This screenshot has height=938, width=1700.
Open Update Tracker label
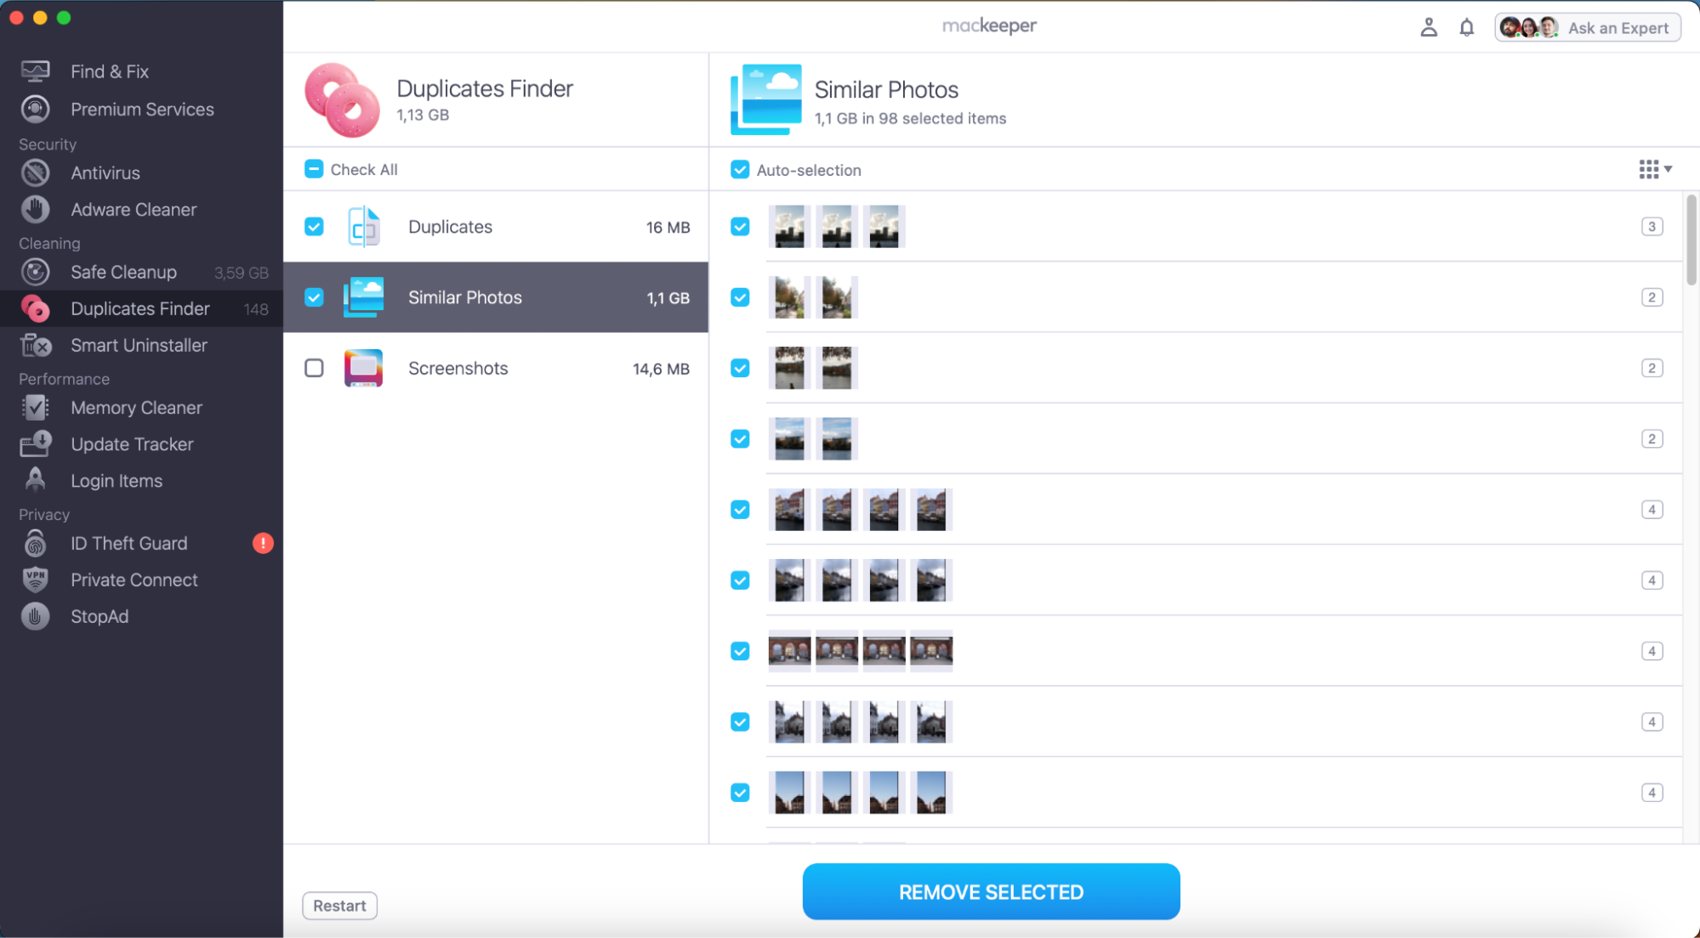132,444
